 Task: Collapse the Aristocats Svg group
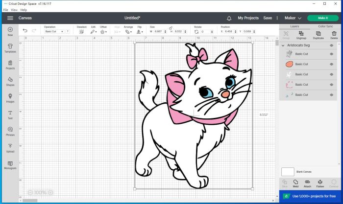(x=283, y=45)
